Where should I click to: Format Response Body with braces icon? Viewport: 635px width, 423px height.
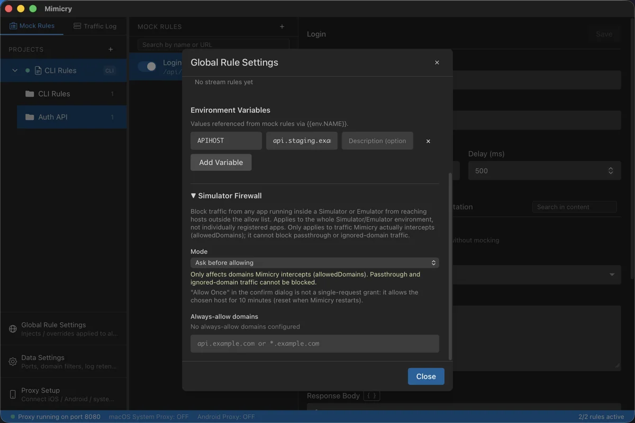click(x=371, y=396)
